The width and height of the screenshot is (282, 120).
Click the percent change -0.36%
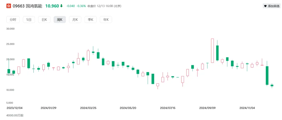81,6
